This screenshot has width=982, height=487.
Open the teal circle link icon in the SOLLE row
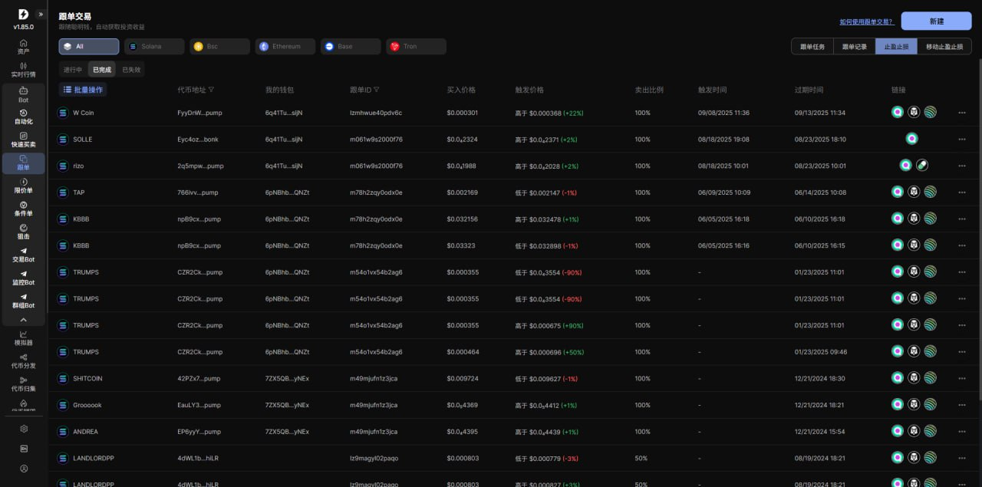(x=911, y=139)
